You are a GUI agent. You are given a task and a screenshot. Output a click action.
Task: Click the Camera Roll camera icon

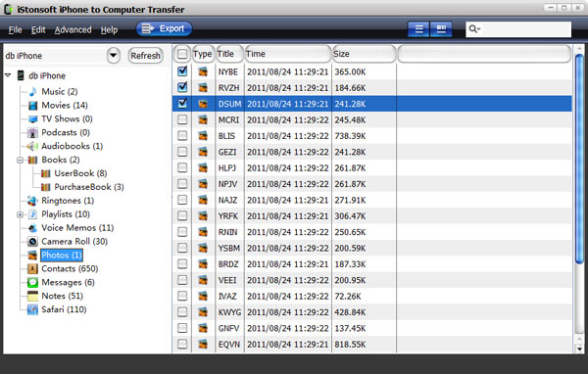[32, 242]
